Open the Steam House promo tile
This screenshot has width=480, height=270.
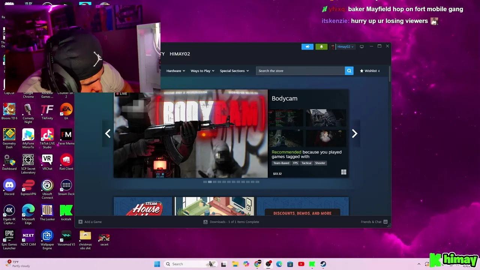coord(143,206)
